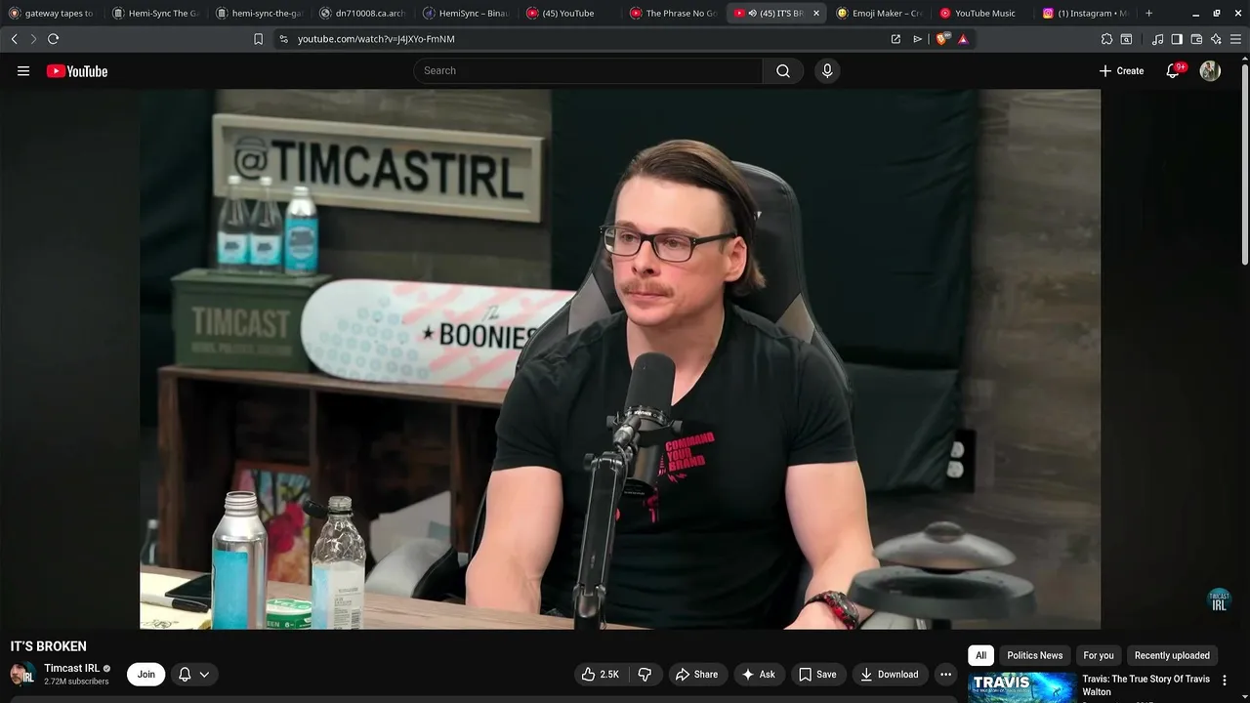This screenshot has height=703, width=1250.
Task: Switch to dn710008.ca.arch tab
Action: coord(363,14)
